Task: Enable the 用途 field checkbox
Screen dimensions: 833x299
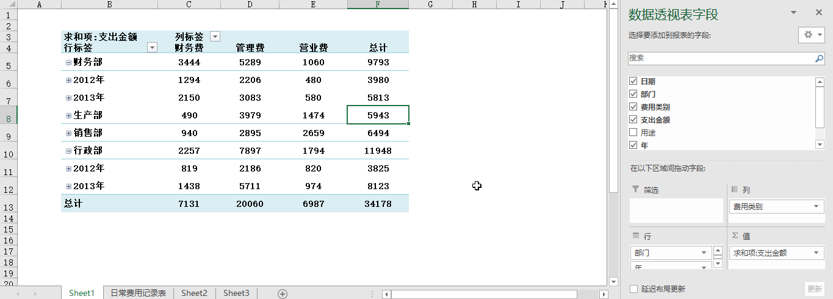Action: (x=633, y=132)
